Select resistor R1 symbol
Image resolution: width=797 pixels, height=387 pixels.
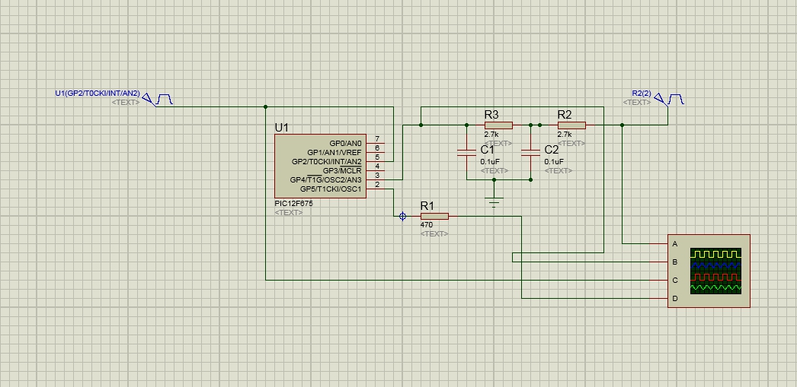point(434,217)
